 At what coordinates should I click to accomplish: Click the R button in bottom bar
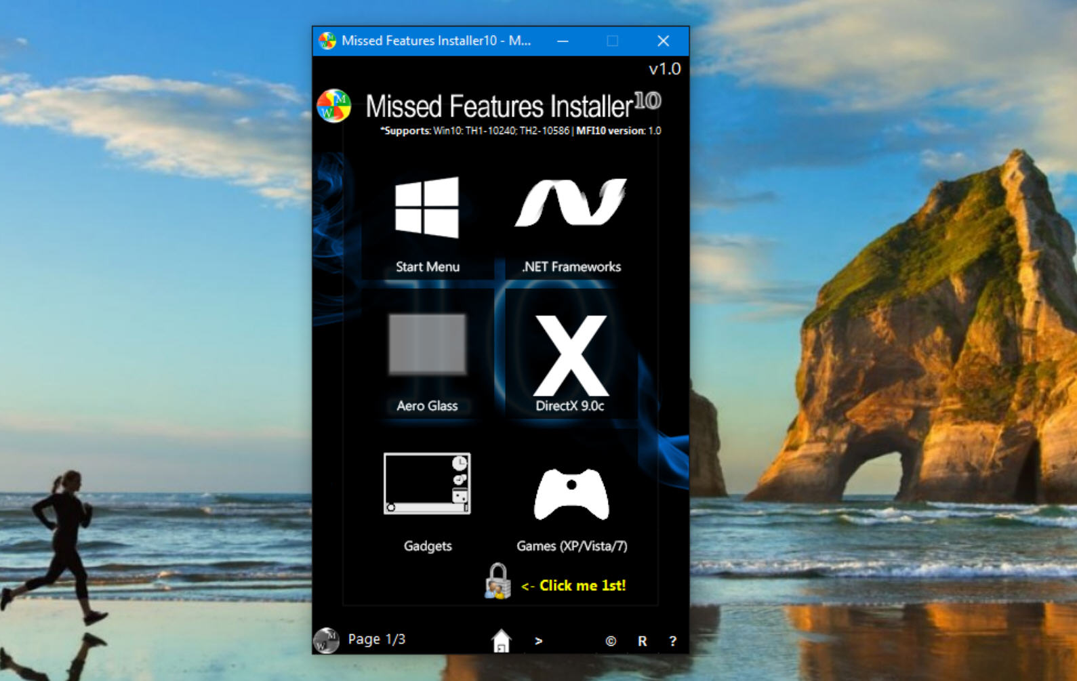642,641
